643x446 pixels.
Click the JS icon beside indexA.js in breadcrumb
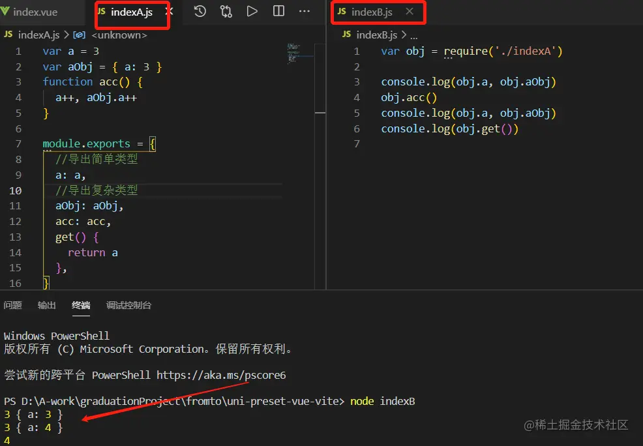click(8, 35)
